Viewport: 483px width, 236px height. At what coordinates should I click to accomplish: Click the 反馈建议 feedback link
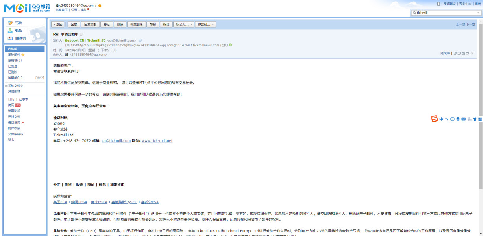pyautogui.click(x=450, y=4)
